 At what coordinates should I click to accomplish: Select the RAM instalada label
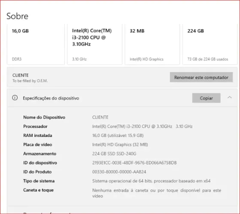[x=38, y=135]
